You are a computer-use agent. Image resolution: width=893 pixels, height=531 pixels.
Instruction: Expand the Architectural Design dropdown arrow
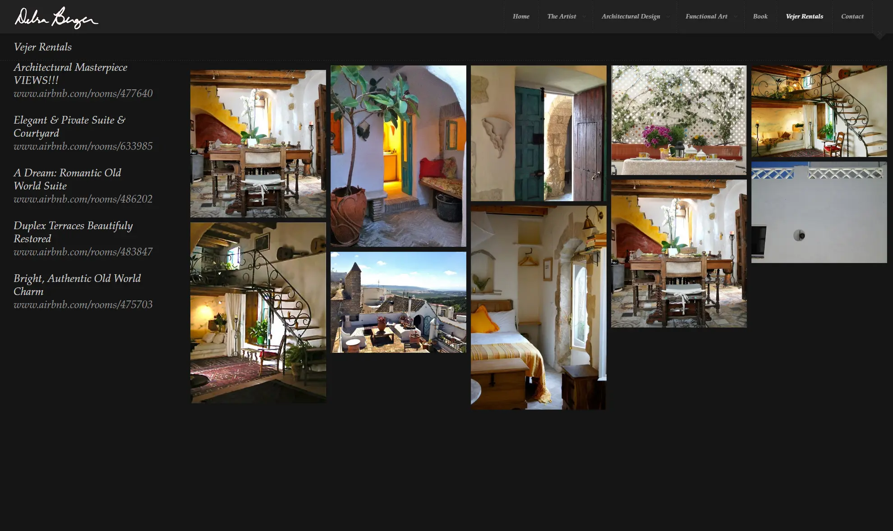click(x=668, y=17)
